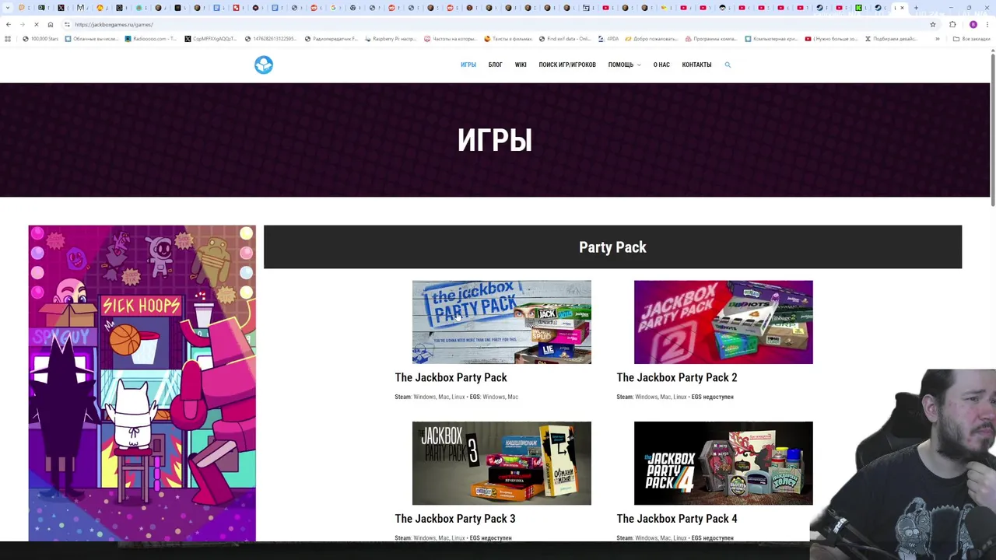
Task: Open the КОНТАКТЫ page
Action: point(696,65)
